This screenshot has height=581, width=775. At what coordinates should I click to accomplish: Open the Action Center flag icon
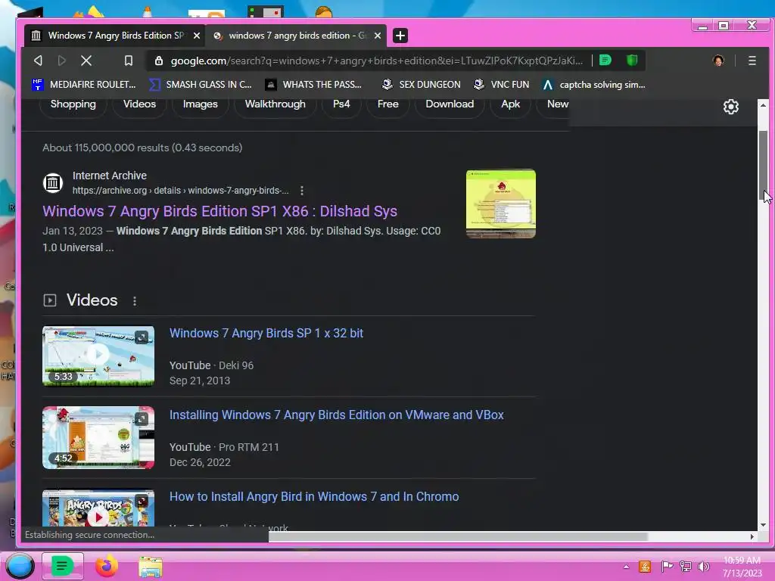(x=666, y=567)
